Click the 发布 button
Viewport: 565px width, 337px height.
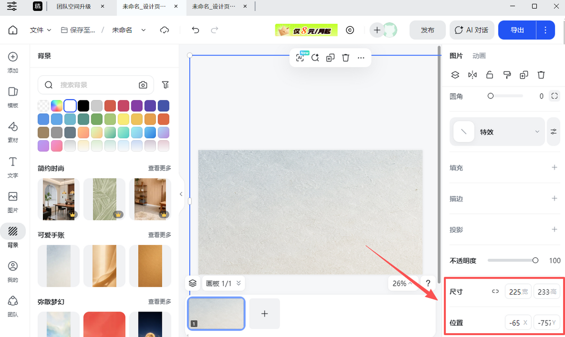(428, 30)
